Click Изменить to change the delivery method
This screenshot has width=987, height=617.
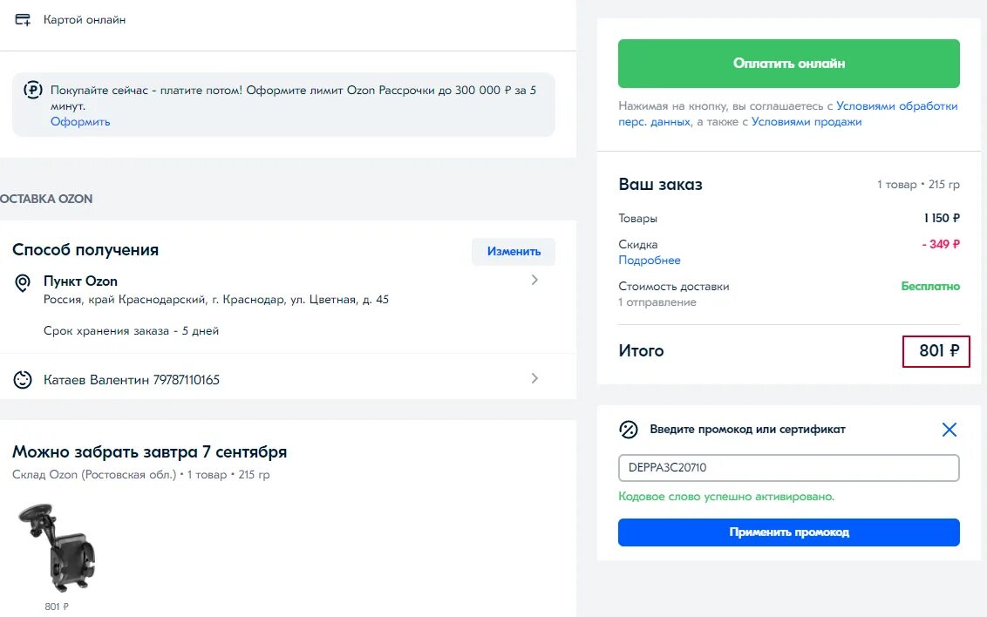[514, 252]
